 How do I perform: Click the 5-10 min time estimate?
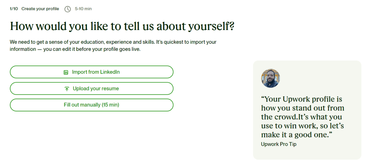tap(83, 9)
